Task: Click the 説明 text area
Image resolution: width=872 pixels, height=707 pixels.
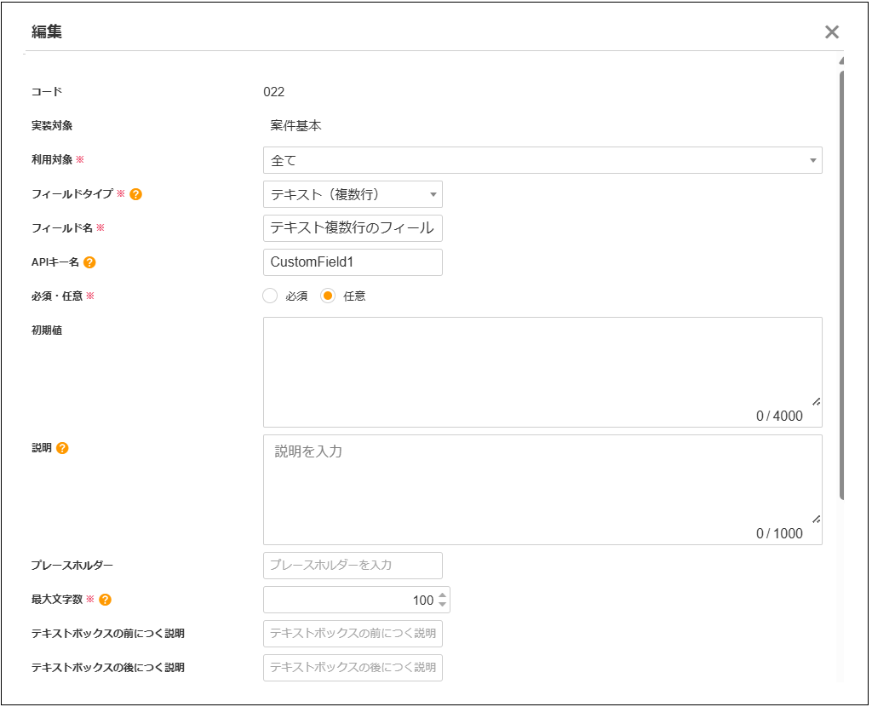Action: [542, 486]
